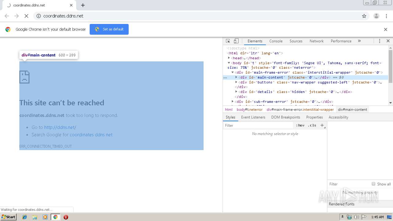Screen dimensions: 393x221
Task: Focus the computed styles Filter field
Action: pos(349,184)
